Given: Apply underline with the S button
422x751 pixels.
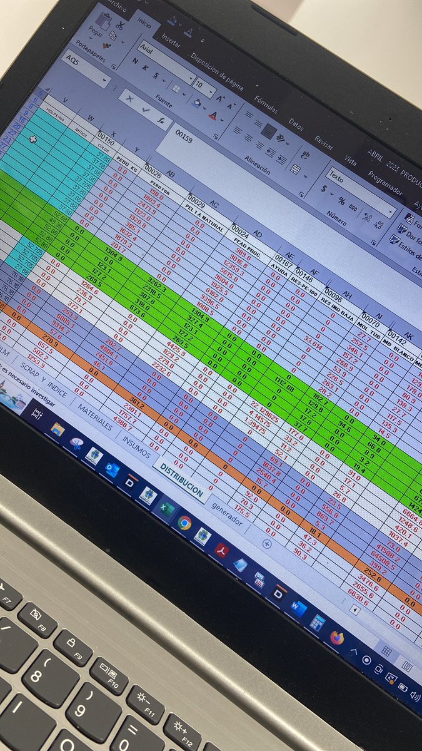Looking at the screenshot, I should pos(156,76).
